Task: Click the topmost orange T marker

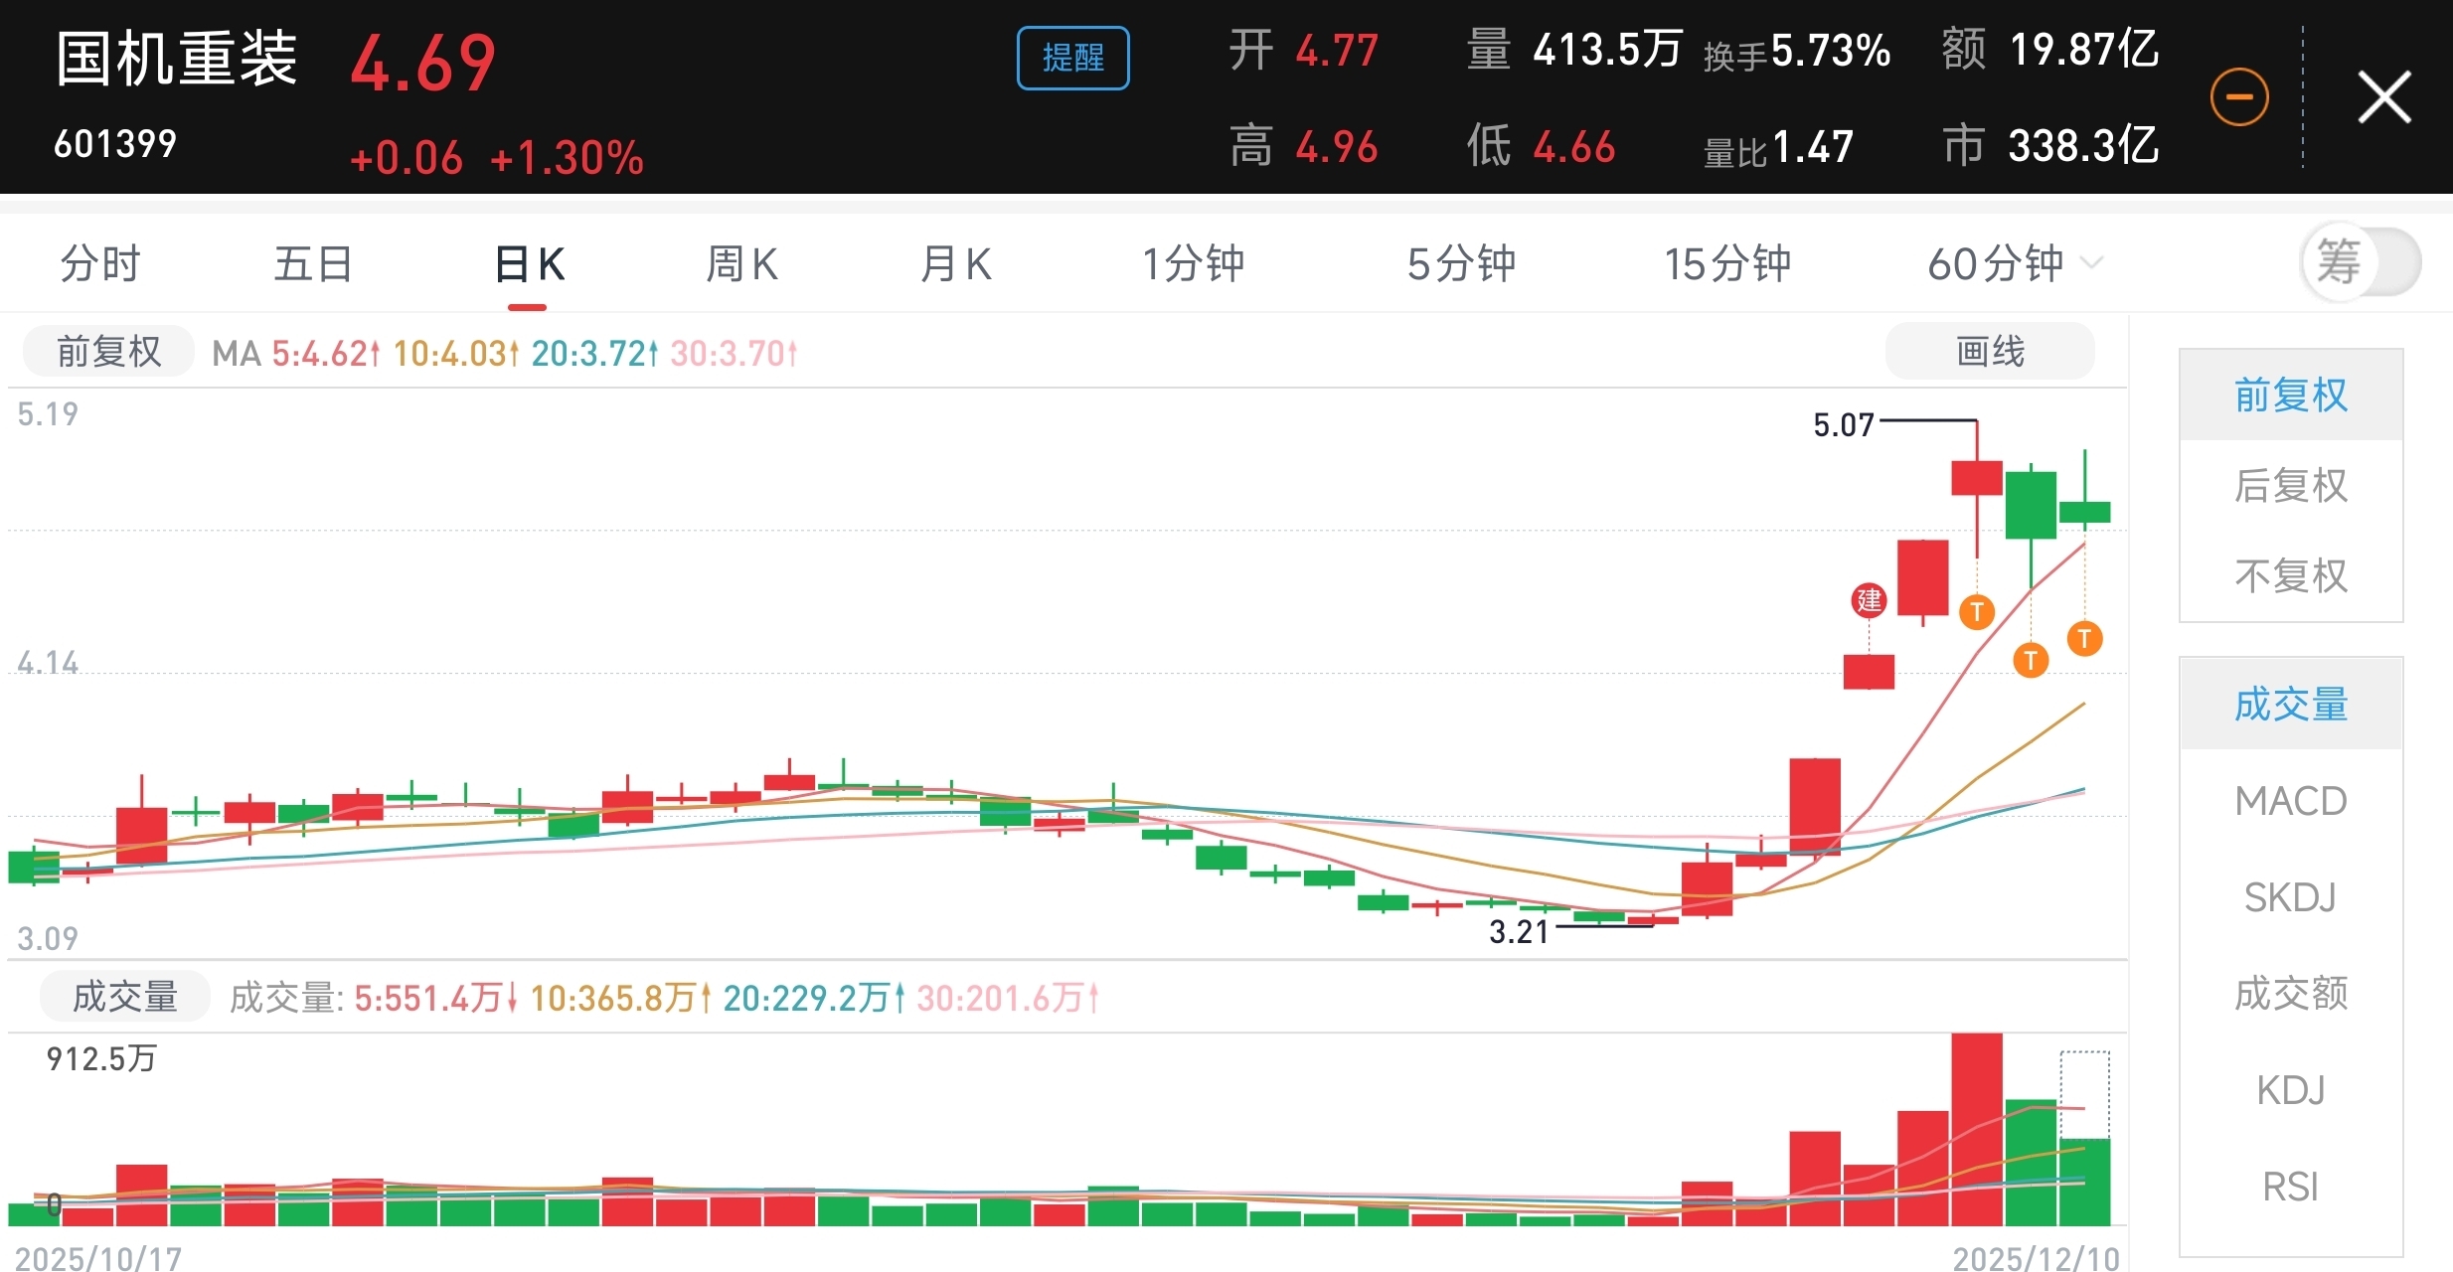Action: (1977, 611)
